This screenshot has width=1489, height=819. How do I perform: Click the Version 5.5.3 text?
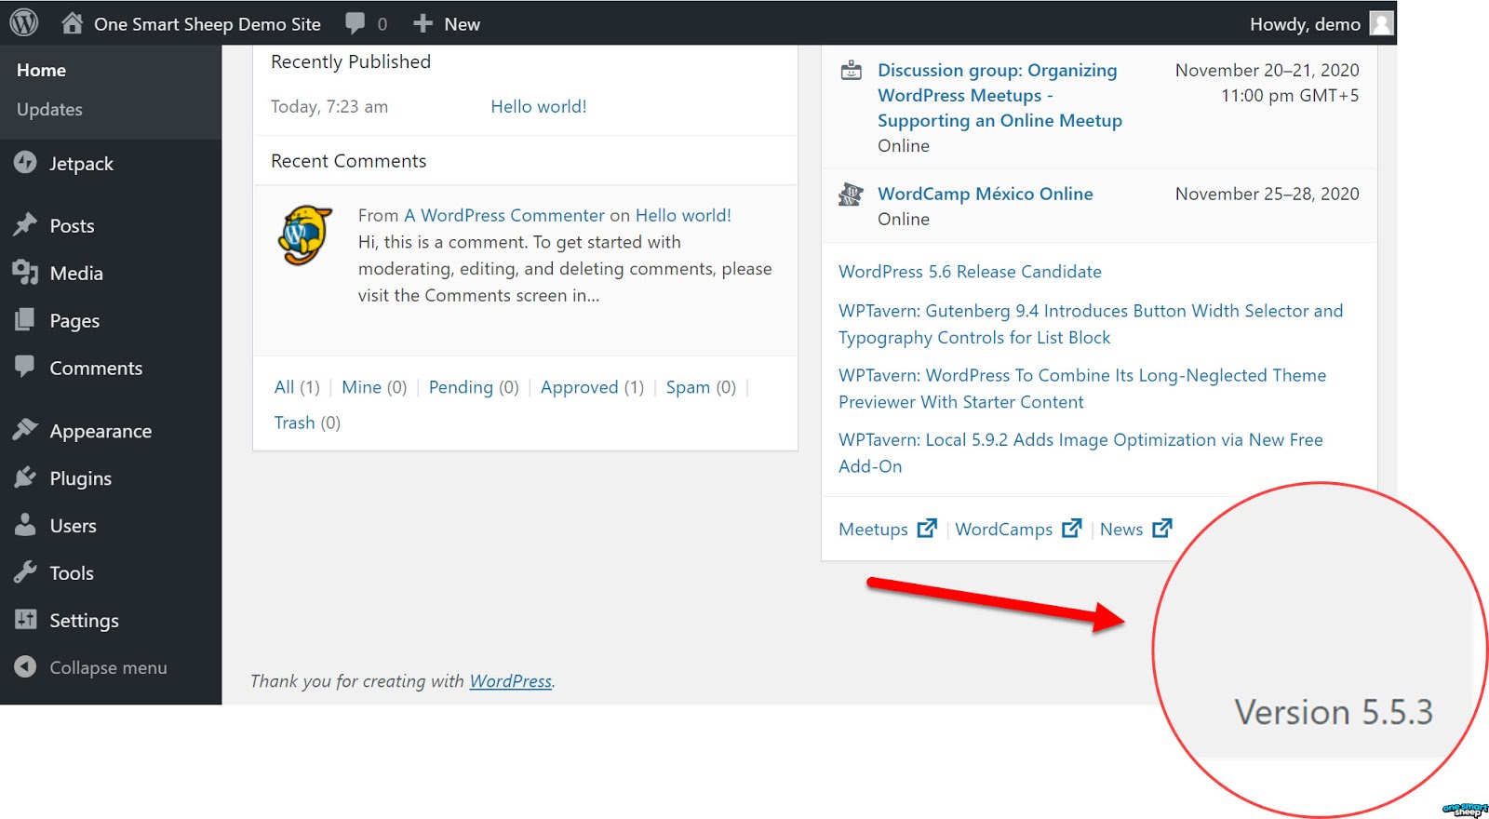click(x=1333, y=712)
